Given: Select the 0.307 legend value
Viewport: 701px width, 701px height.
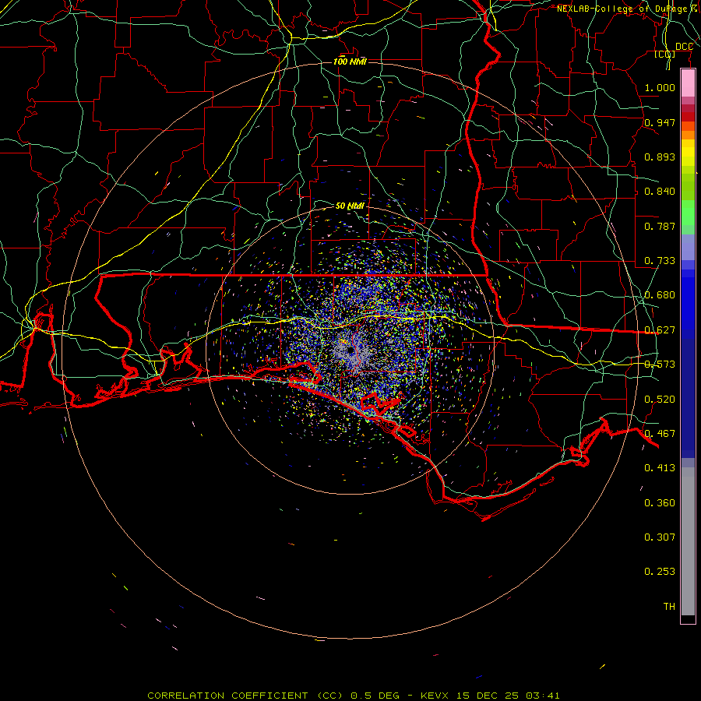Looking at the screenshot, I should point(660,537).
